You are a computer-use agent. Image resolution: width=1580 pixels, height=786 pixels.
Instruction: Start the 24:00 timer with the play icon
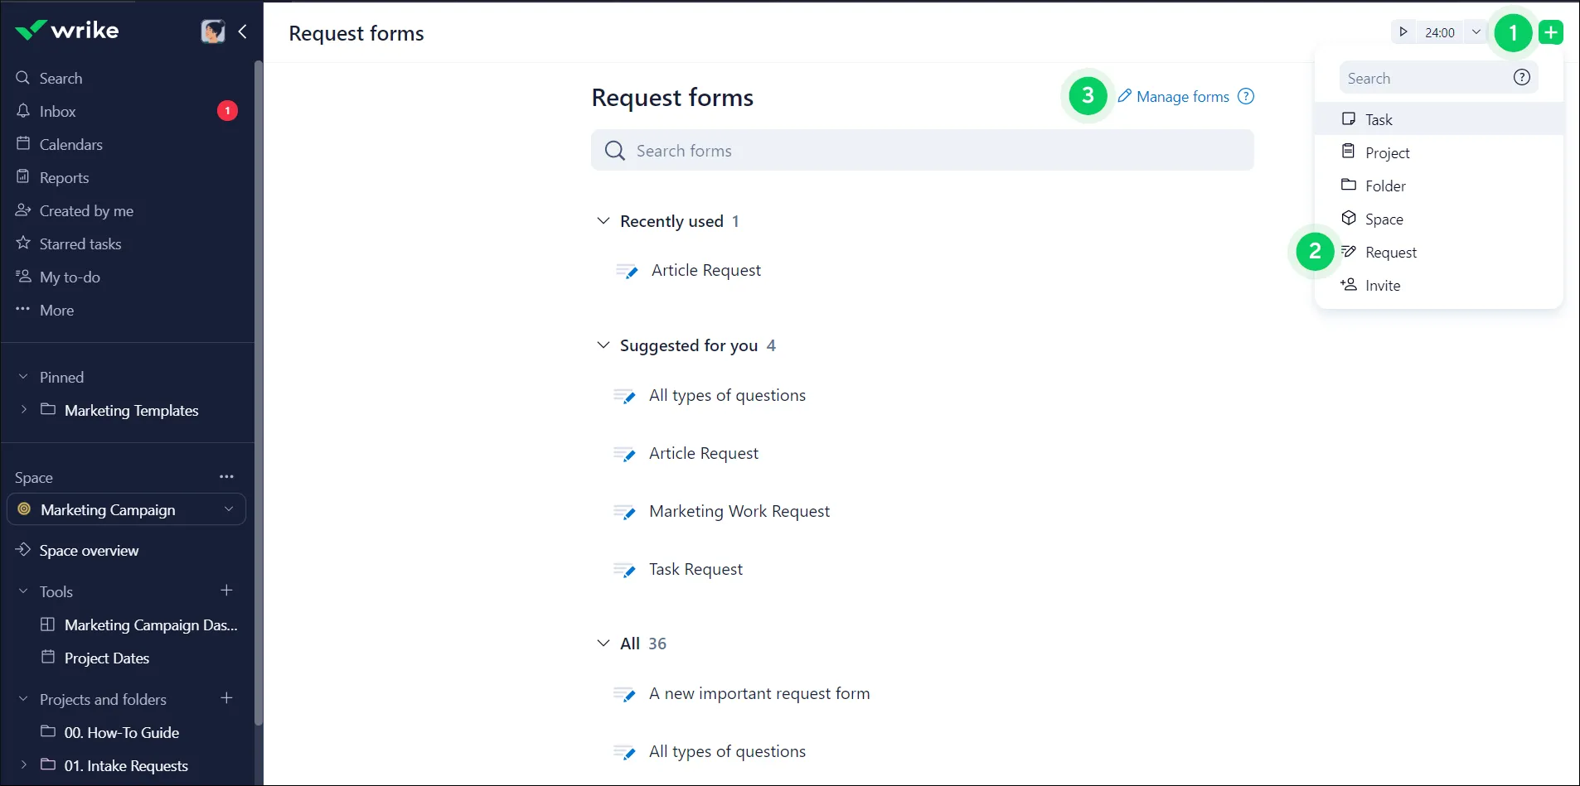click(x=1403, y=31)
